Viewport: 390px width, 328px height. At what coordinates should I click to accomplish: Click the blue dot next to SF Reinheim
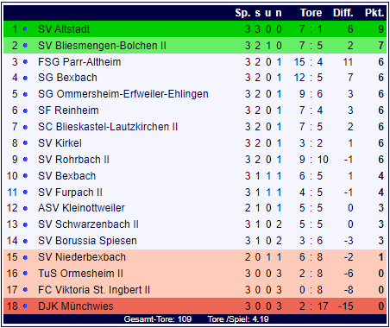[25, 110]
